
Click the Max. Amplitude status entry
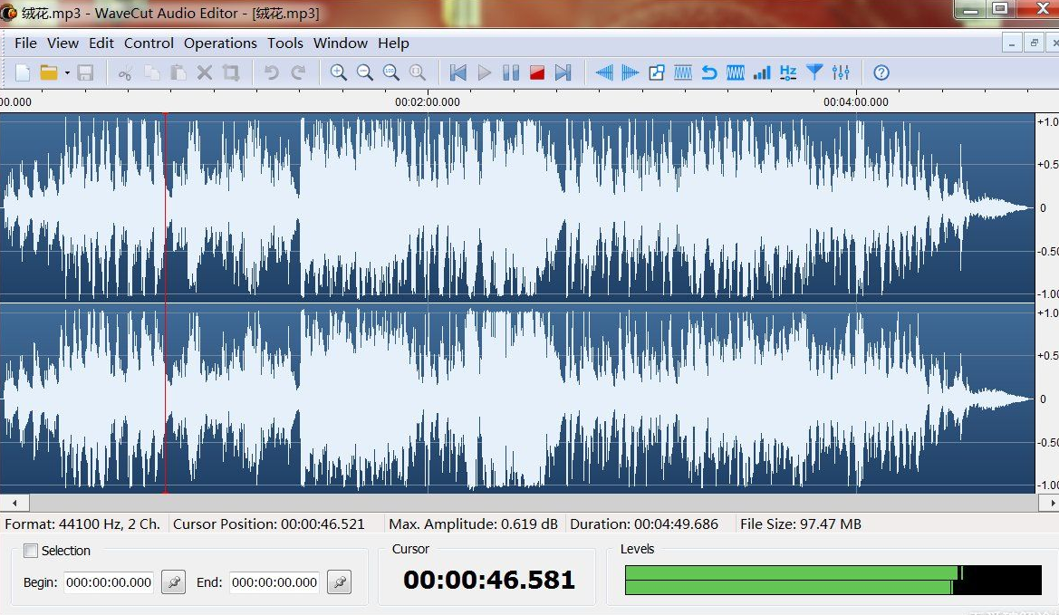pos(474,524)
